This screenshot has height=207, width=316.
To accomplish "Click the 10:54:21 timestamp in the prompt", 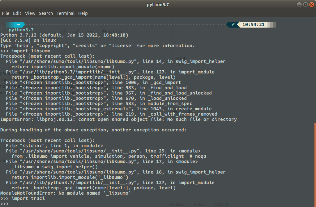I will 253,24.
